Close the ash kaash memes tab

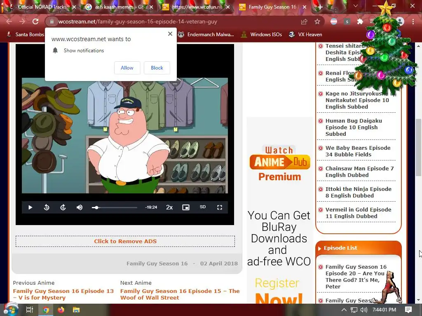click(x=151, y=7)
